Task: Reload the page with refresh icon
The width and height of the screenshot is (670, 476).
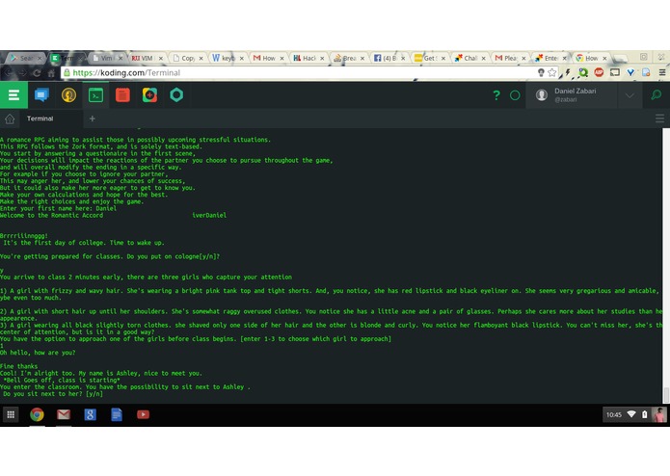Action: [37, 73]
